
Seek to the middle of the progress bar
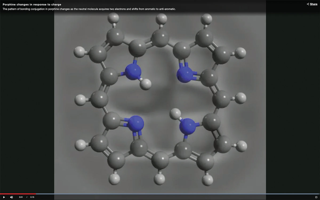pos(160,194)
